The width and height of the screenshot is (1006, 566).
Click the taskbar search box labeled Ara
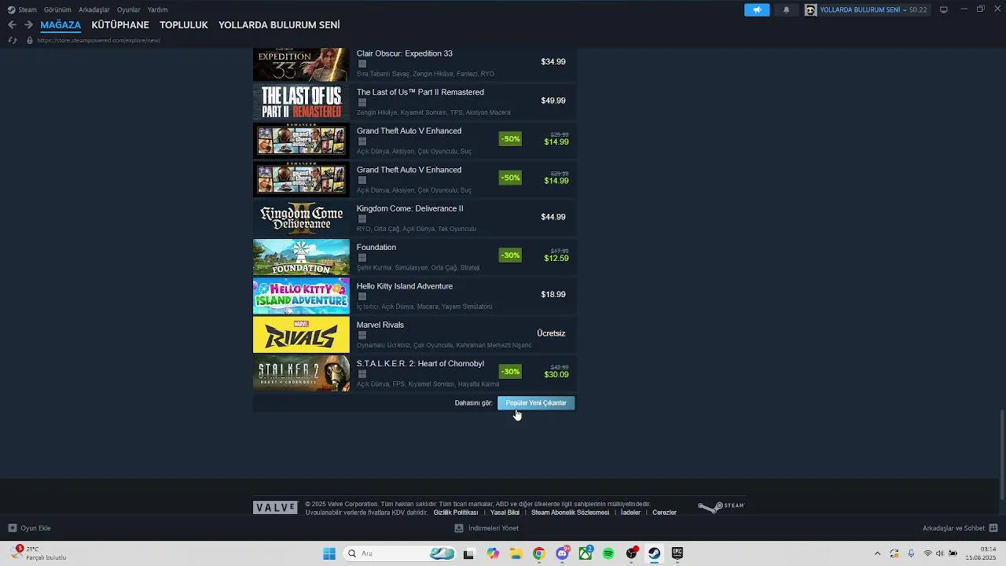click(400, 553)
